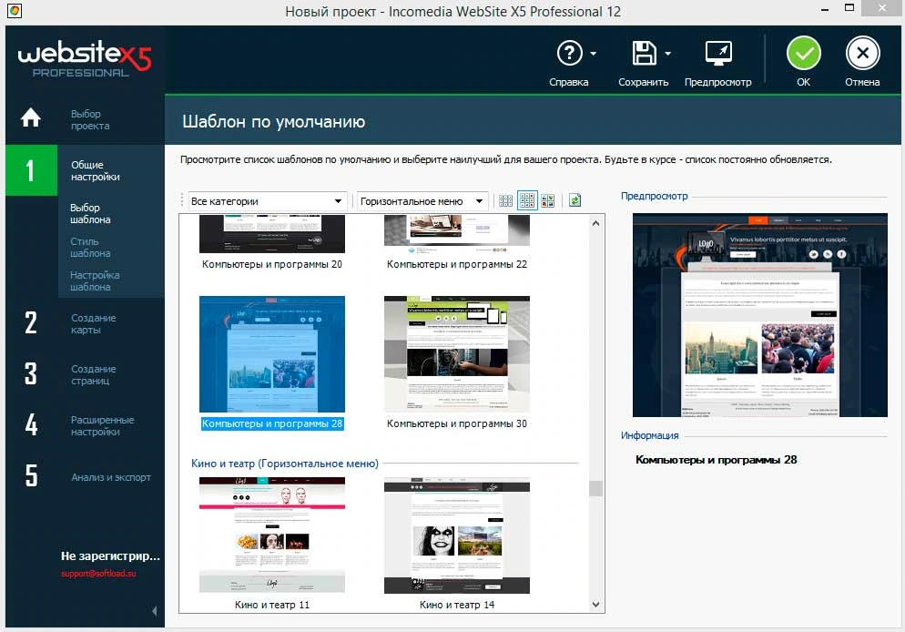Click the Не зарегистрир... label
Screen dimensions: 905x632
coord(110,556)
